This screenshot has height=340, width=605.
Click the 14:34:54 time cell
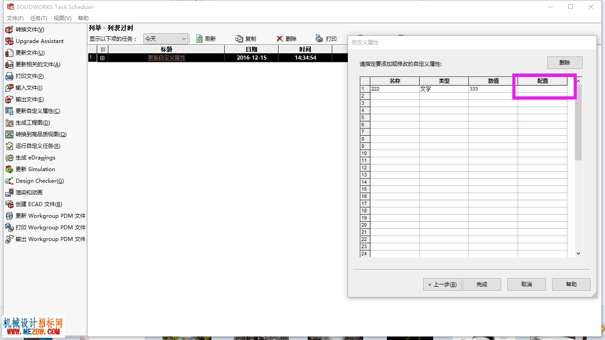tap(305, 58)
